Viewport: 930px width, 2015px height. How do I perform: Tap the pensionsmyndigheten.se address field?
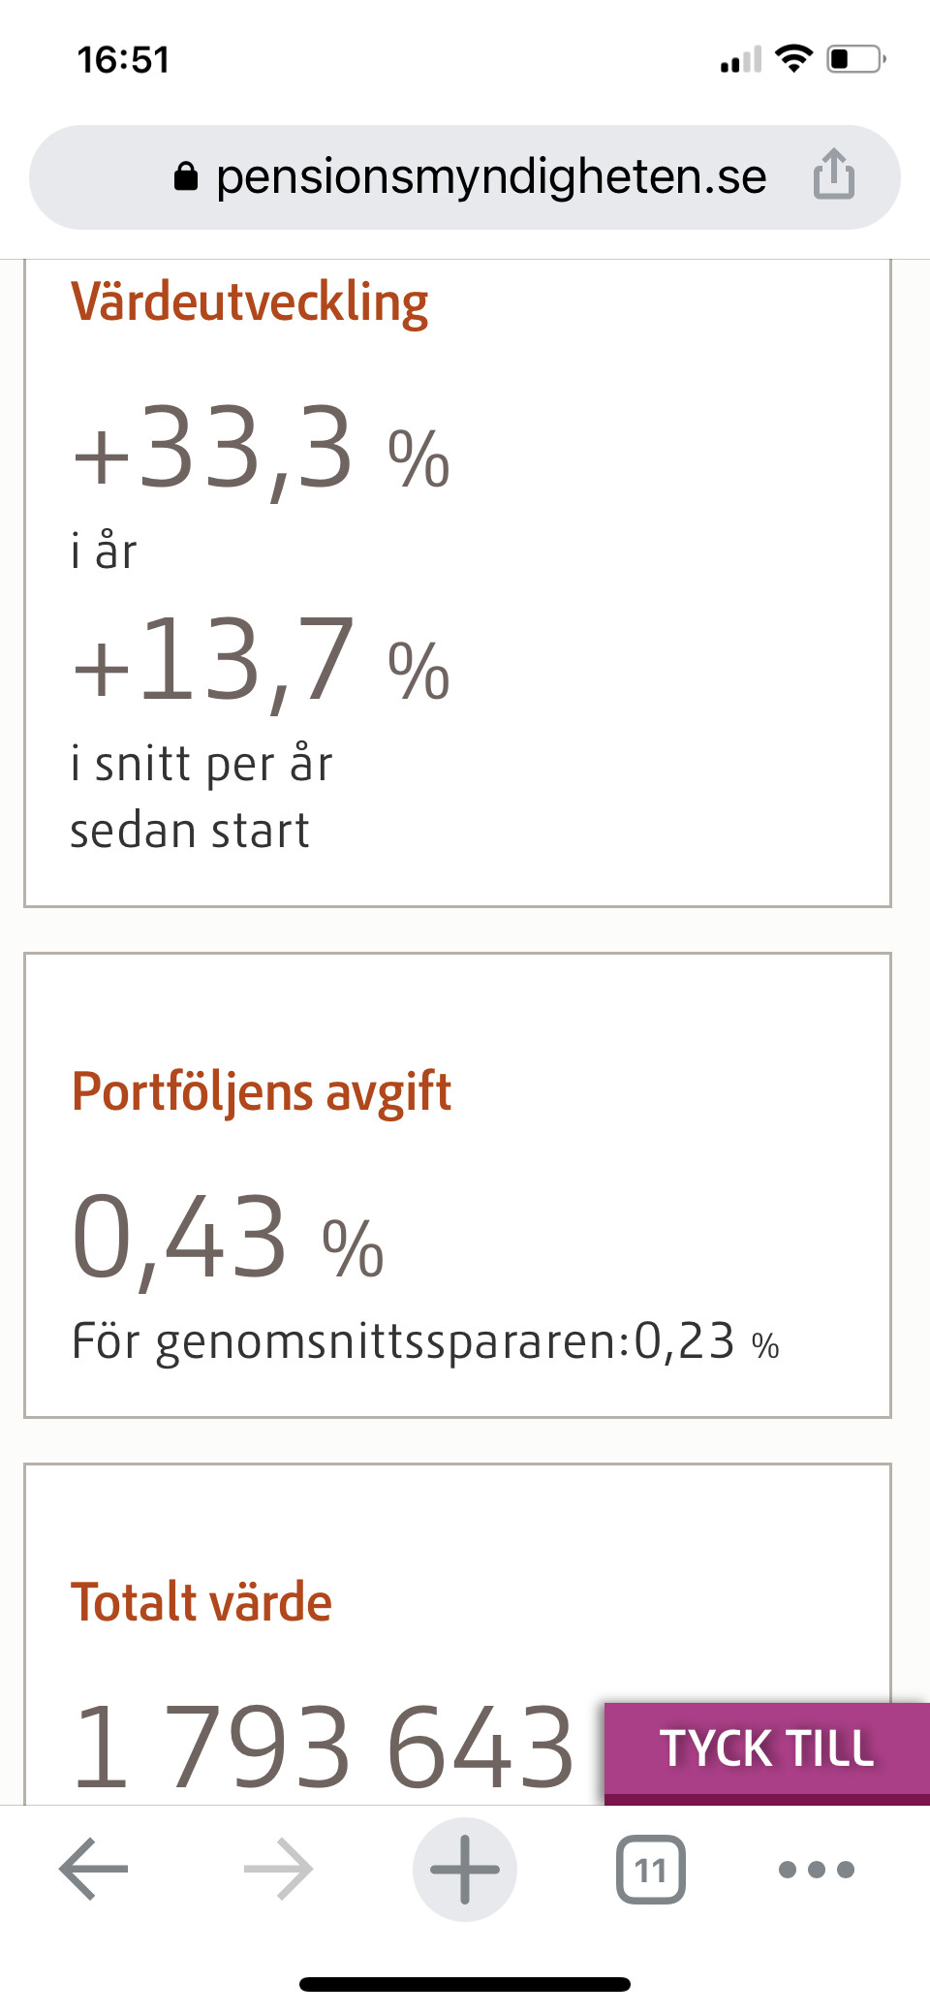tap(490, 176)
